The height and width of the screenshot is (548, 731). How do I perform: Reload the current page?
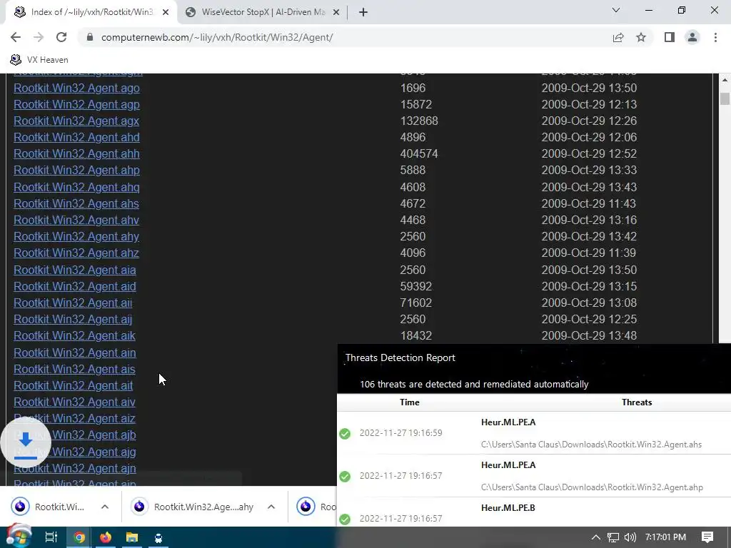(x=61, y=37)
